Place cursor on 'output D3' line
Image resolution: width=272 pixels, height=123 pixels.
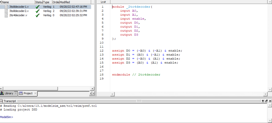(x=129, y=35)
